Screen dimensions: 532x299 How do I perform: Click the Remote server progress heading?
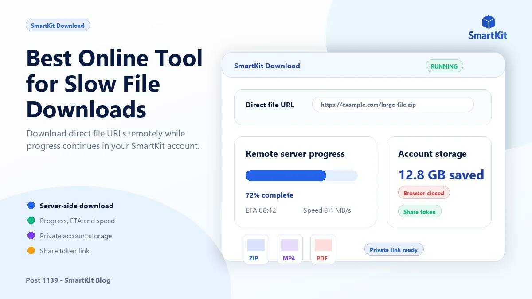[x=295, y=154]
